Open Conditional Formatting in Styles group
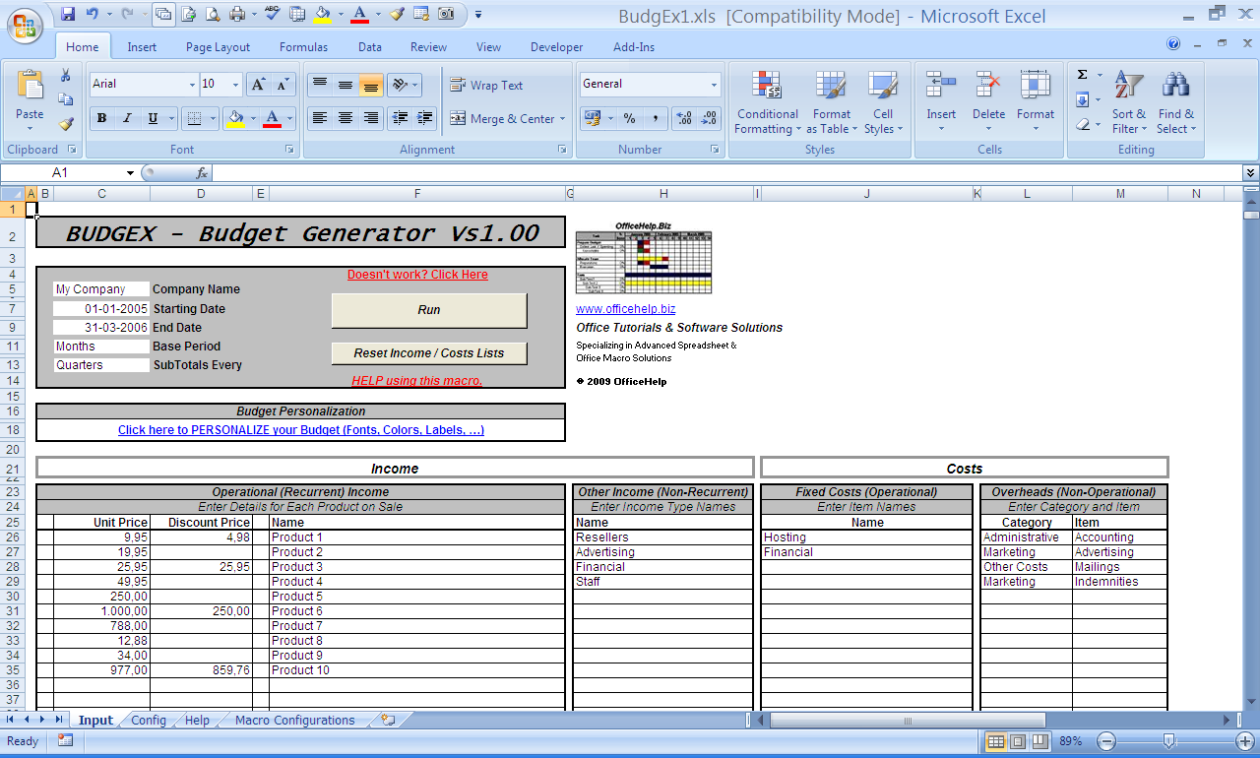 (767, 102)
